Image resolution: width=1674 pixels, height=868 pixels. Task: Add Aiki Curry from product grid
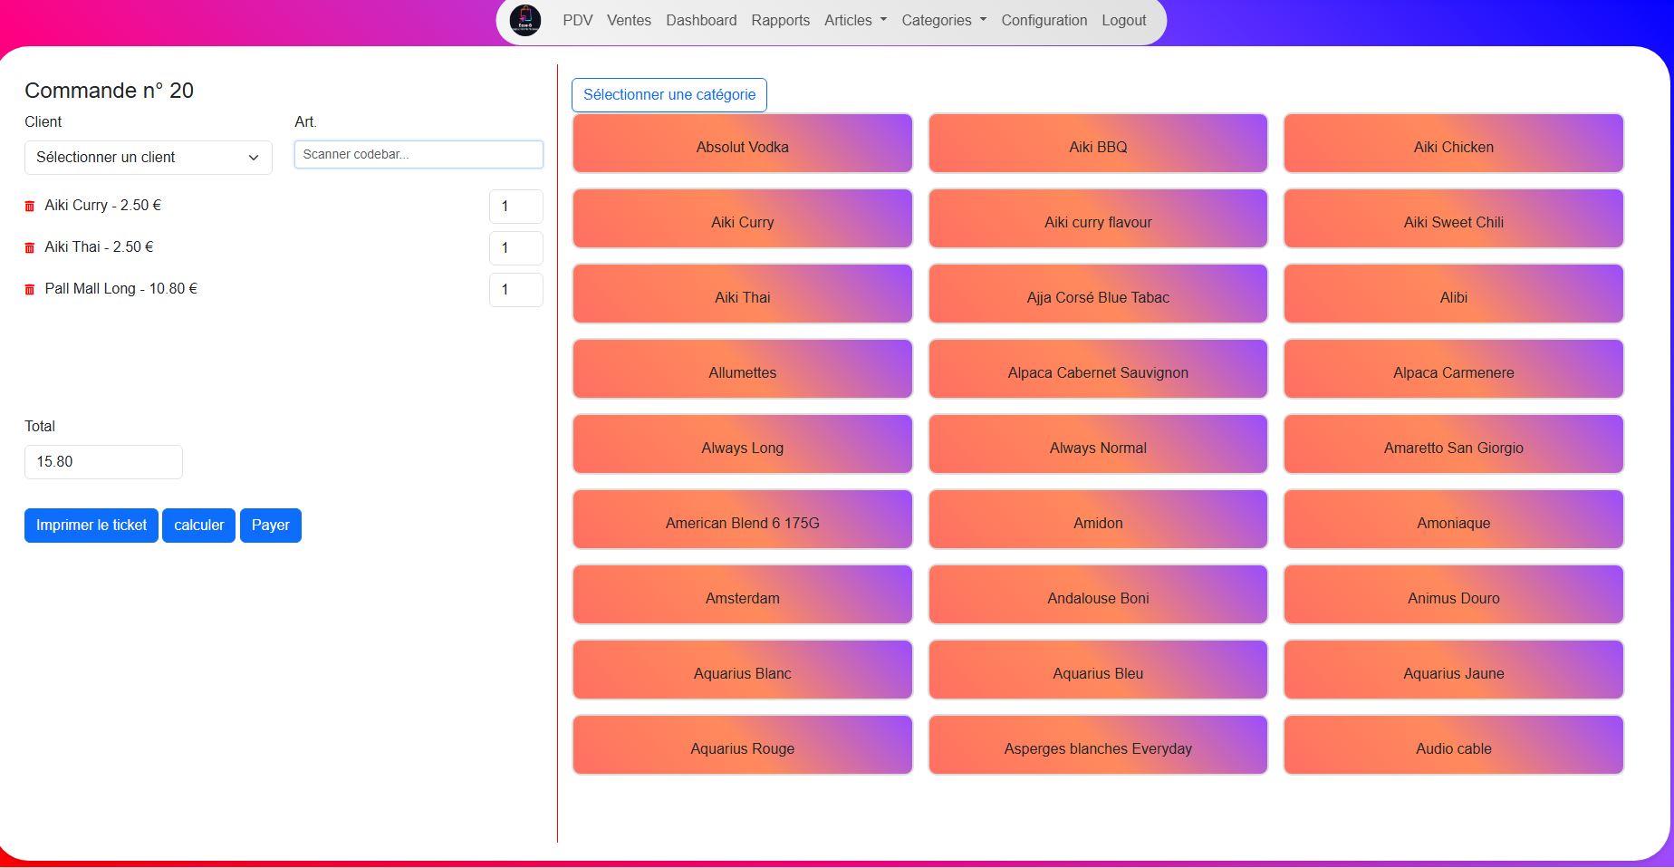coord(742,218)
